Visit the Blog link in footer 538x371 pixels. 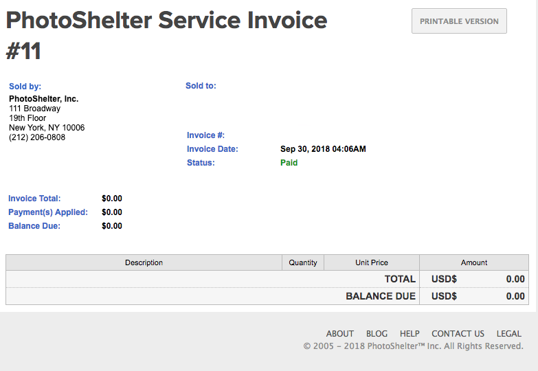tap(377, 334)
